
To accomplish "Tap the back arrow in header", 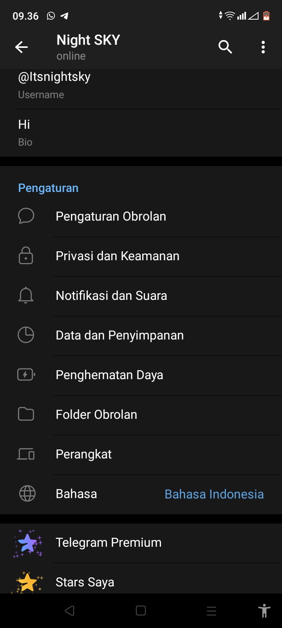I will point(22,47).
